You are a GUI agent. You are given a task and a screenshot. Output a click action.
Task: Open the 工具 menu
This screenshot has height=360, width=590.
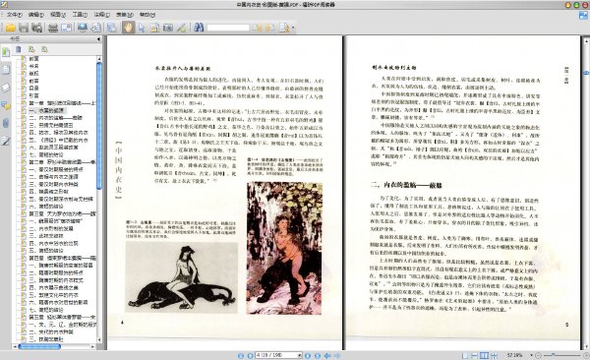pyautogui.click(x=80, y=15)
